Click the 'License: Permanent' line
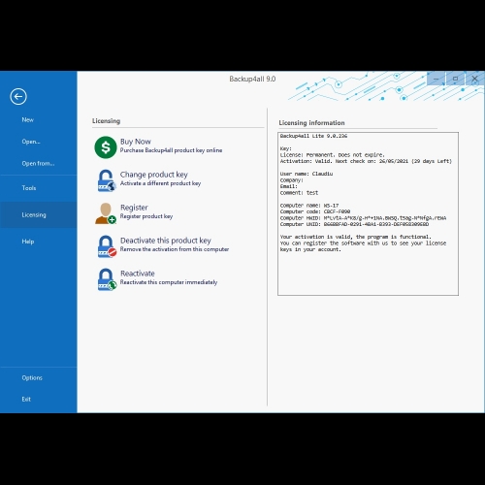The image size is (485, 485). [x=332, y=155]
